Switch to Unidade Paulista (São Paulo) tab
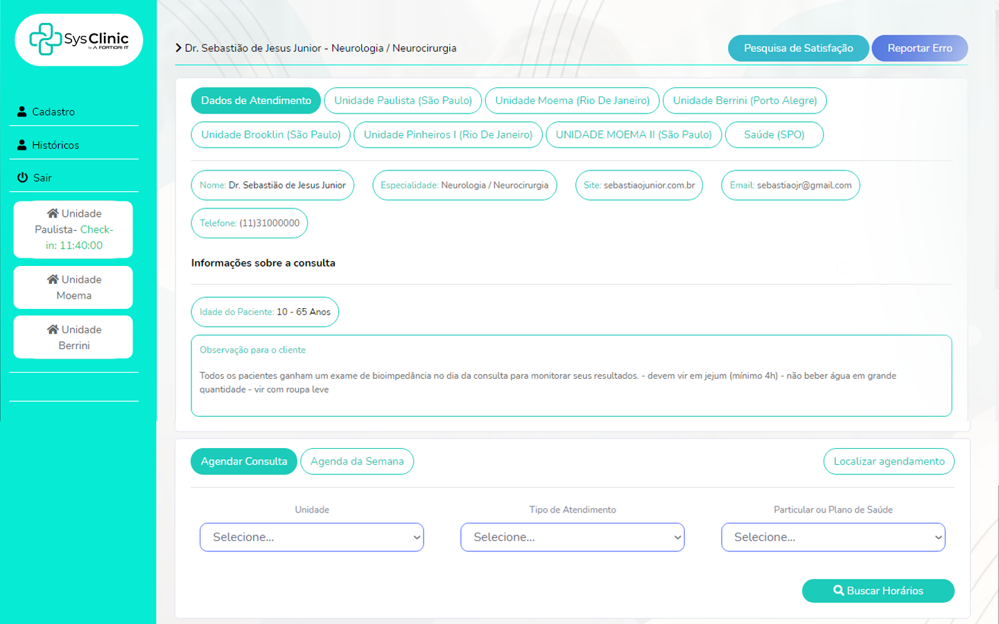This screenshot has height=624, width=999. [403, 100]
